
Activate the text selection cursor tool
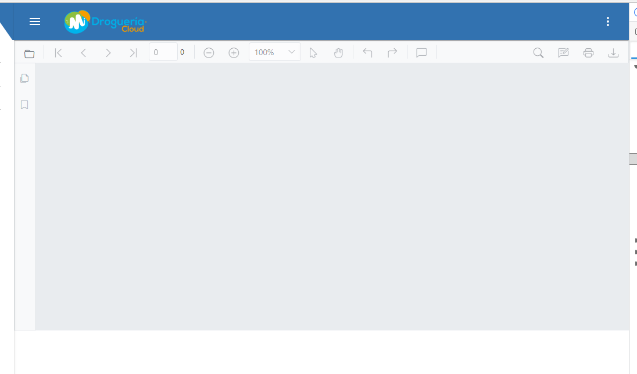(313, 52)
